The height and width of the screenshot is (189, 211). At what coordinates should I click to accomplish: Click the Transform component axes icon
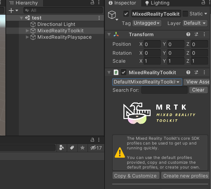pos(116,35)
